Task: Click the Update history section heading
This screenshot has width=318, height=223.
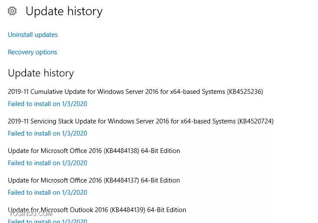Action: [41, 73]
